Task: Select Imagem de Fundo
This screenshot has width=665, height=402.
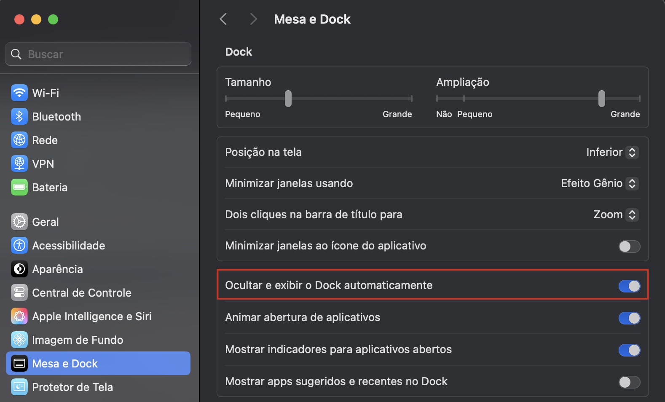Action: (x=98, y=340)
